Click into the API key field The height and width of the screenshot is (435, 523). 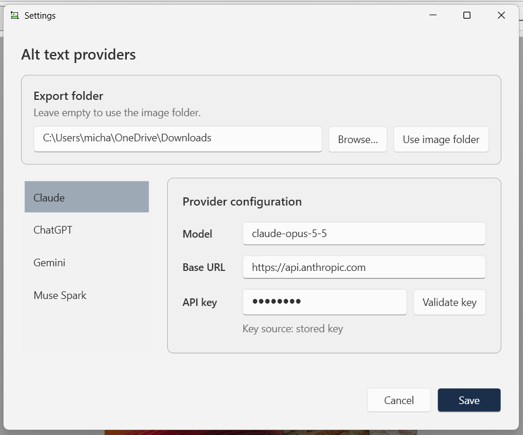[324, 302]
